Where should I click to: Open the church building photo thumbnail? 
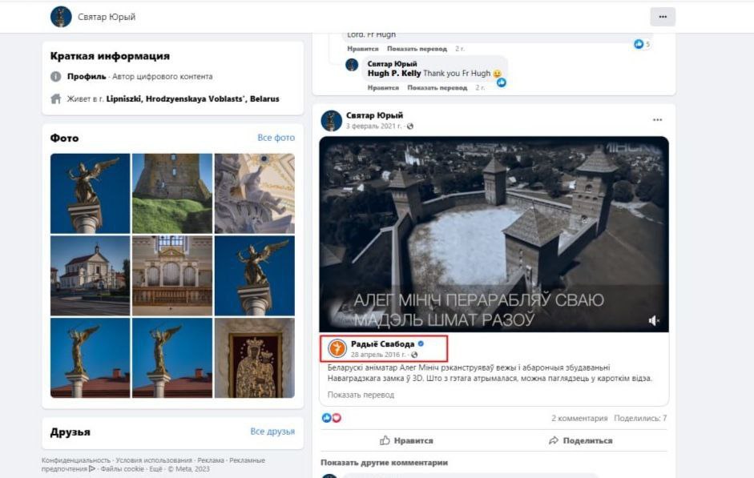90,275
